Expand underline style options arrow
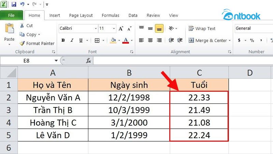The image size is (273, 154). [87, 40]
